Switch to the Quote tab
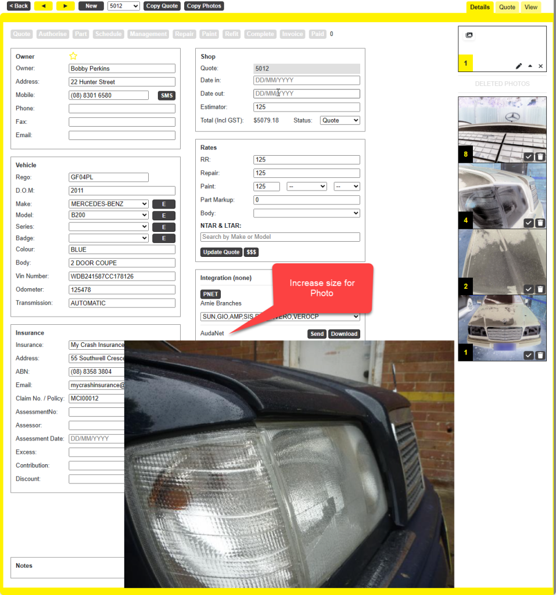The height and width of the screenshot is (595, 556). click(507, 7)
